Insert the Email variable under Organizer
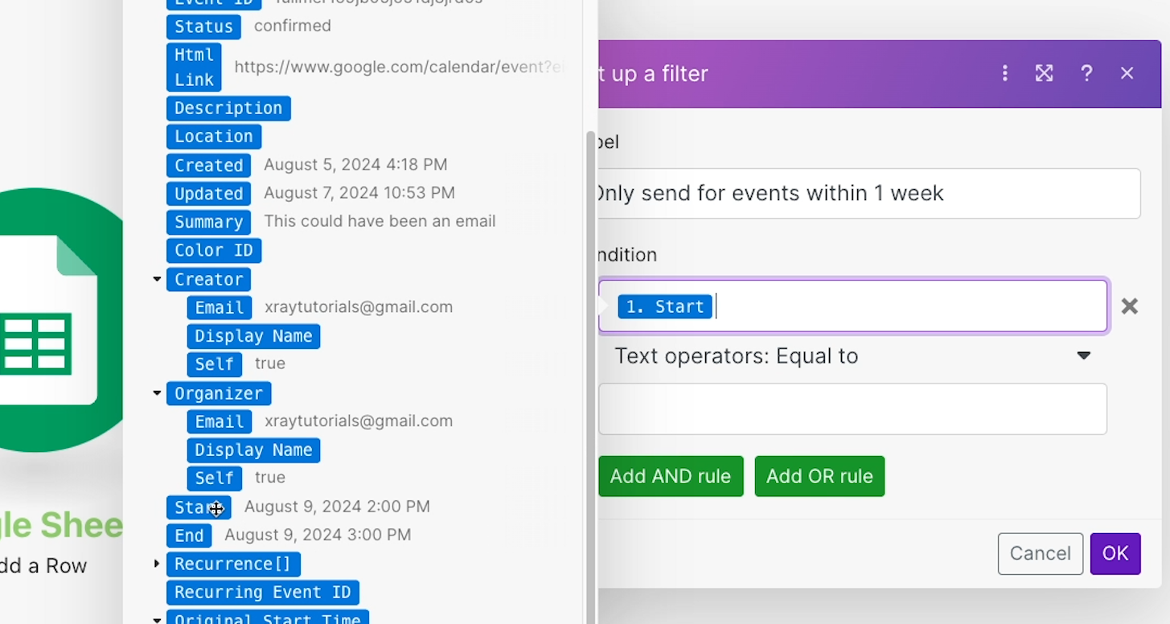 click(x=220, y=422)
